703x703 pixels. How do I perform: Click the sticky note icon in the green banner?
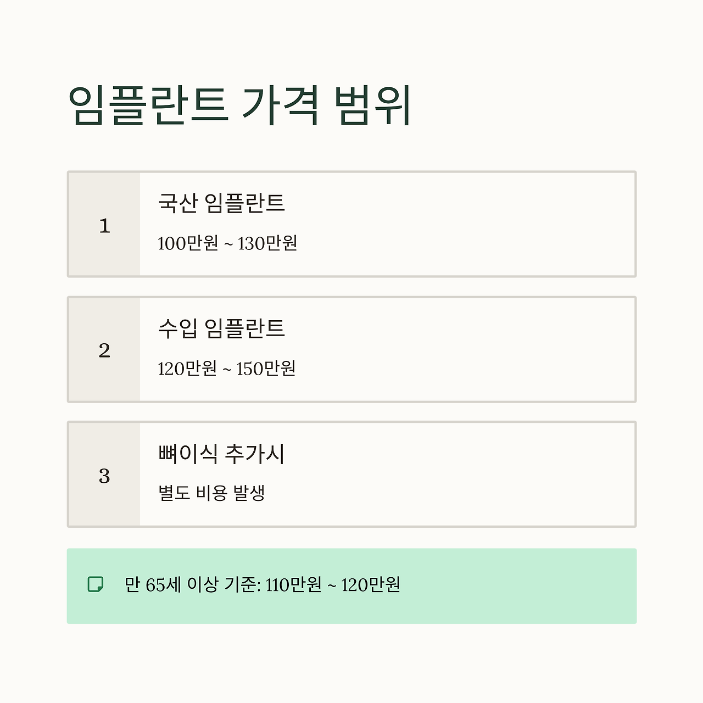pos(96,584)
